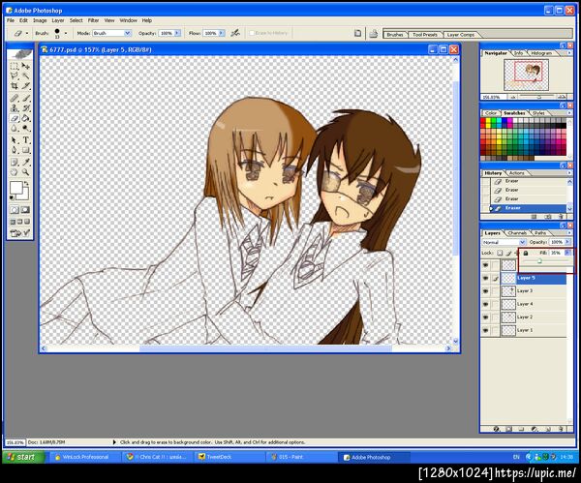Image resolution: width=581 pixels, height=483 pixels.
Task: Click background color swatch in toolbox
Action: pyautogui.click(x=23, y=195)
